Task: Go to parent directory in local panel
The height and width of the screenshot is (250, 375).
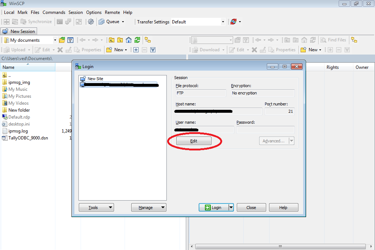Action: (x=111, y=40)
